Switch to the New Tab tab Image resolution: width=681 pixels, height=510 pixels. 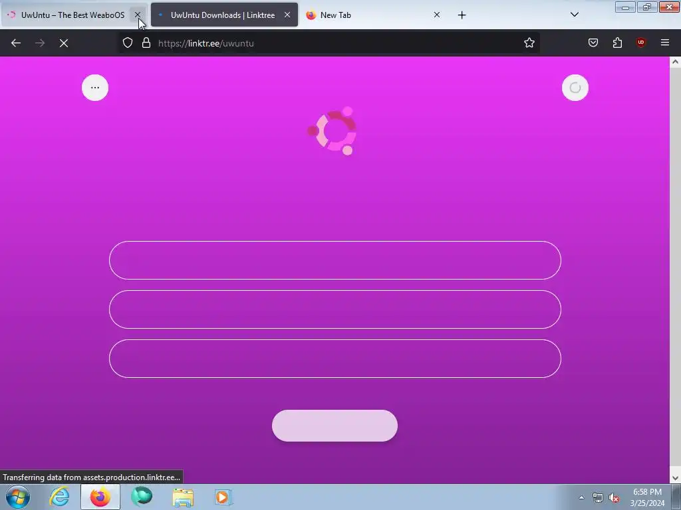point(335,15)
